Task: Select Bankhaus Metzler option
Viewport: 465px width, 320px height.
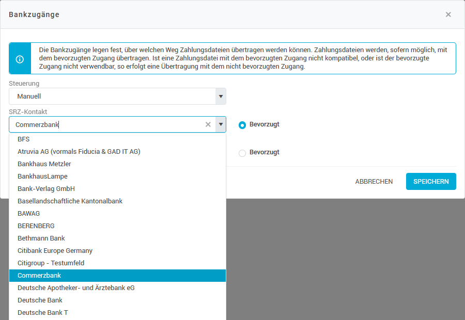Action: [44, 164]
